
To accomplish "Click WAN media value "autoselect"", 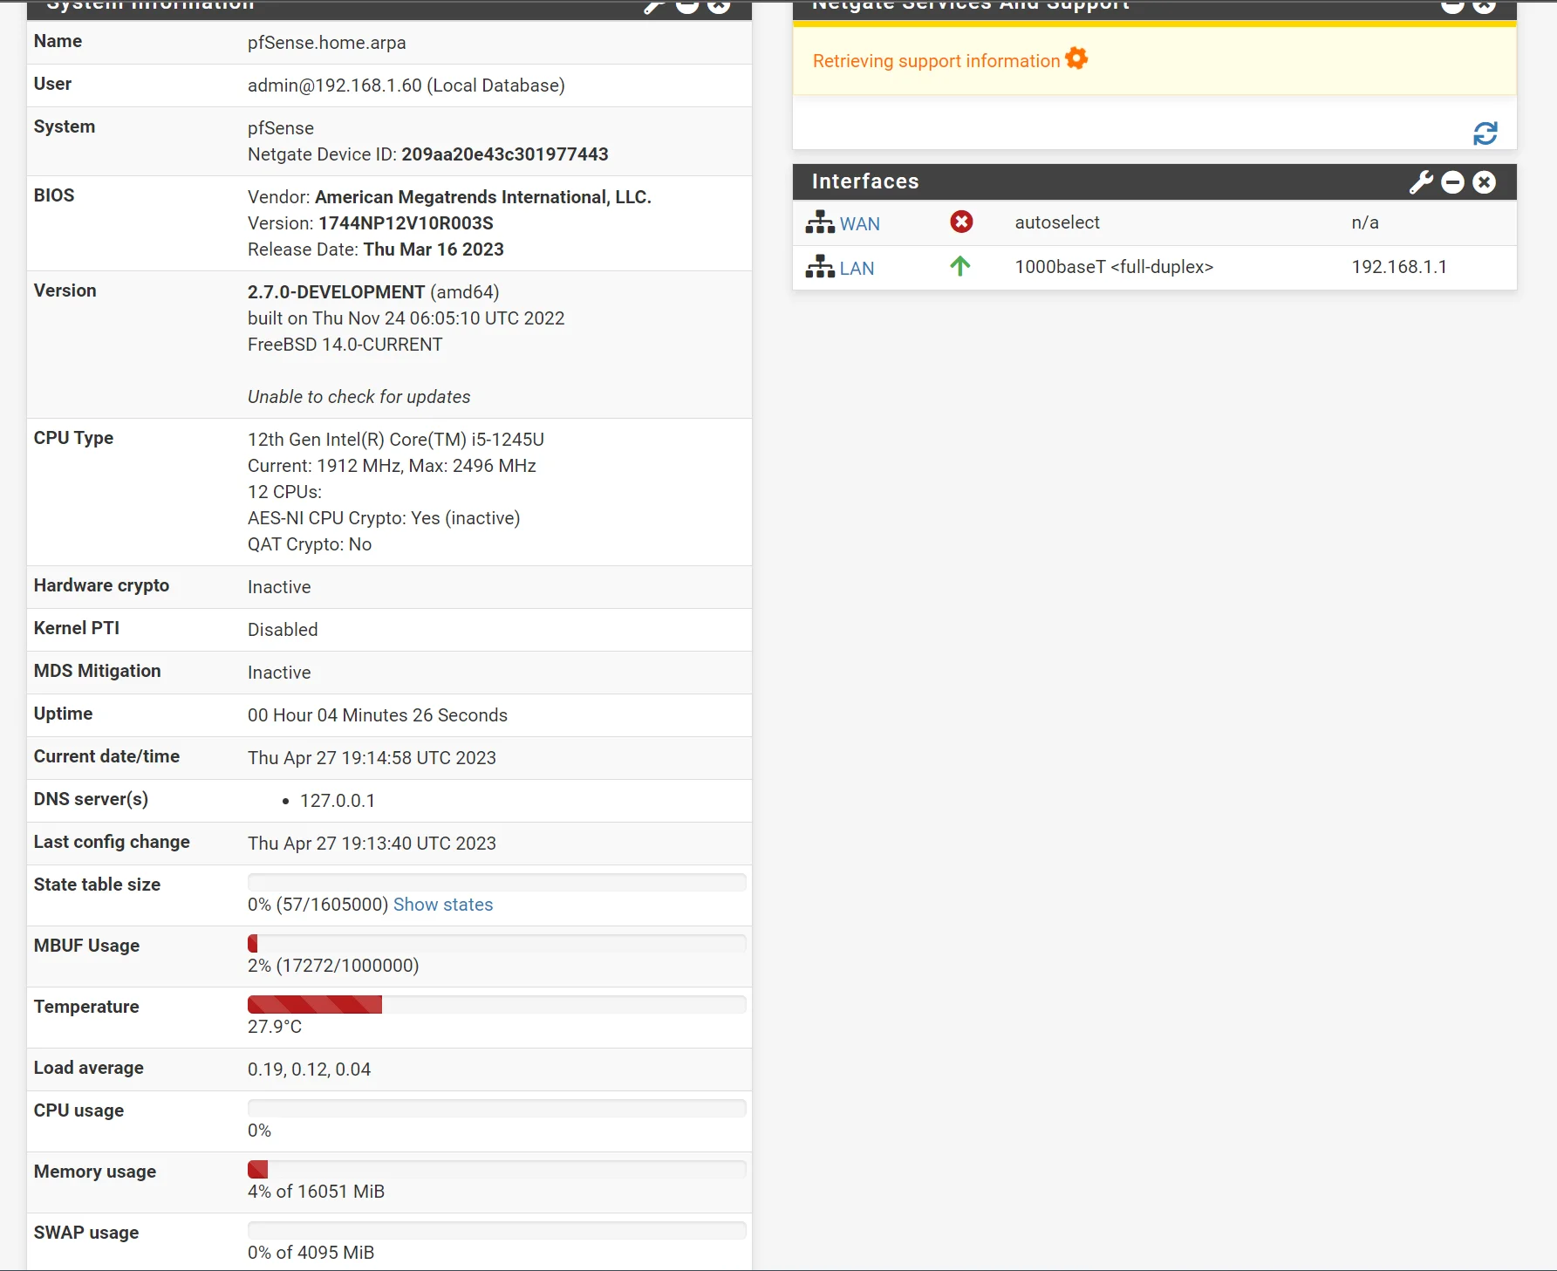I will [x=1057, y=222].
